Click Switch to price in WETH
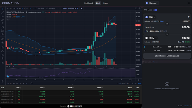The height and width of the screenshot is (108, 192). coord(71,8)
